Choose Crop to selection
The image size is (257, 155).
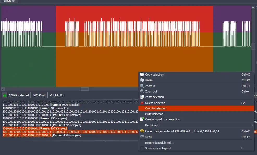click(x=156, y=108)
